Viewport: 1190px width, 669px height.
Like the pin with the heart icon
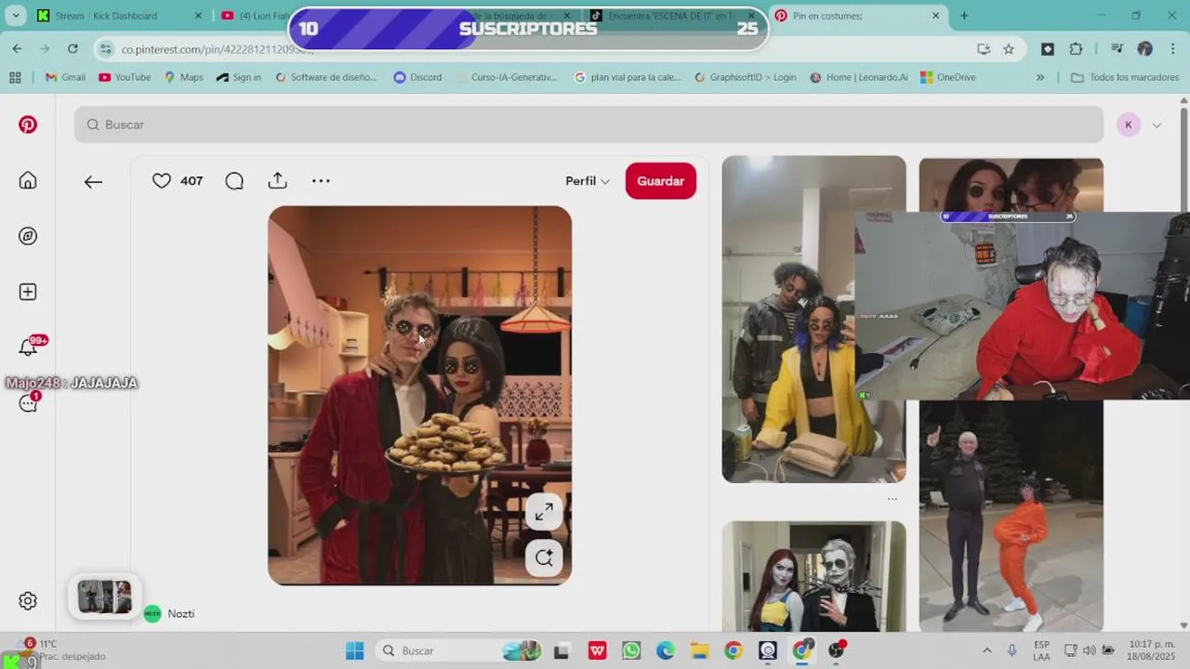(162, 181)
